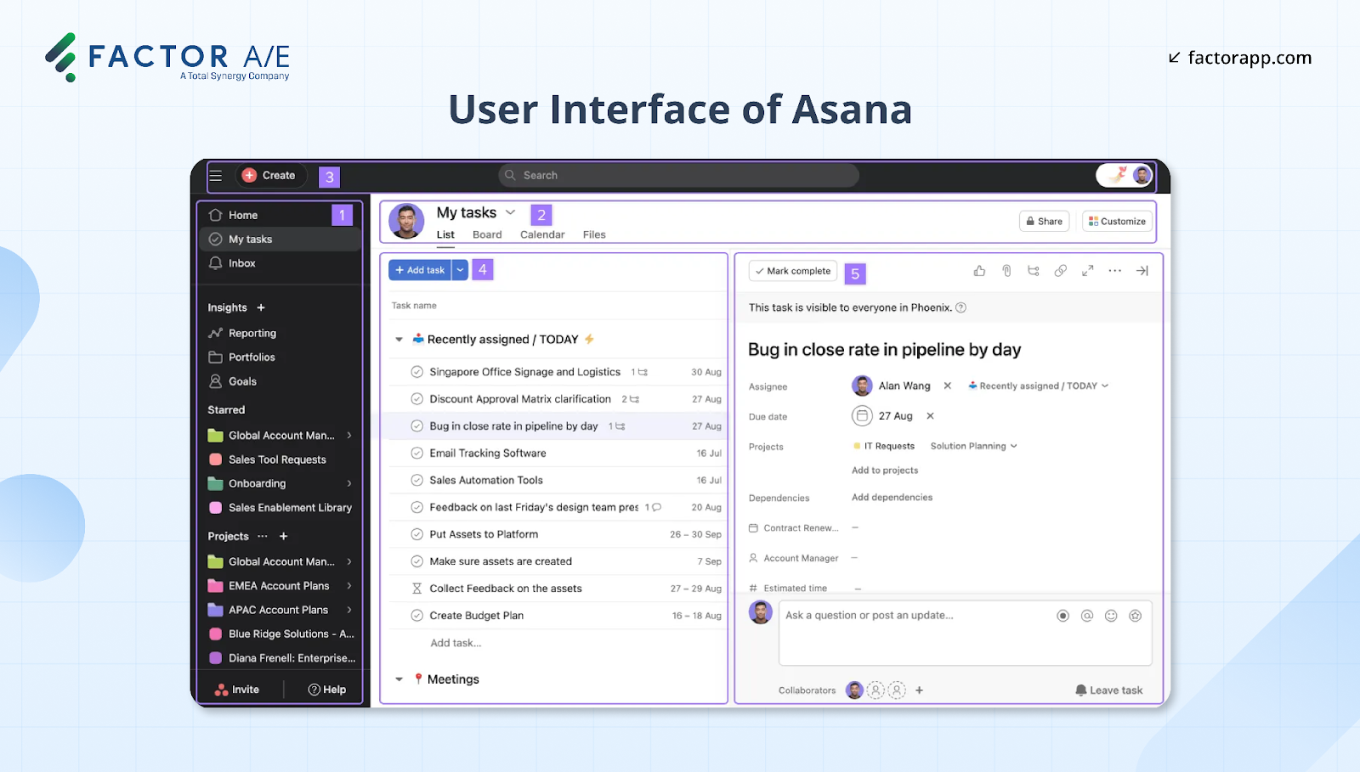Click the Sales Tool Requests pink project swatch
The width and height of the screenshot is (1360, 772).
point(215,459)
